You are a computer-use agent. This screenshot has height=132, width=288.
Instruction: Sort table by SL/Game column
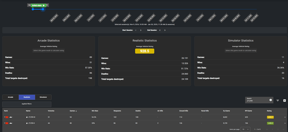[226, 111]
